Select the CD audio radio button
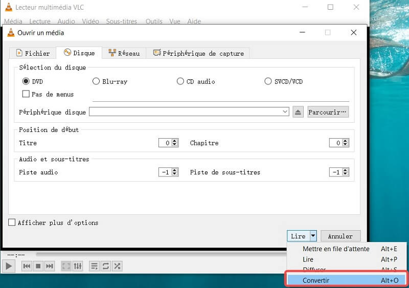The width and height of the screenshot is (409, 288). click(180, 81)
